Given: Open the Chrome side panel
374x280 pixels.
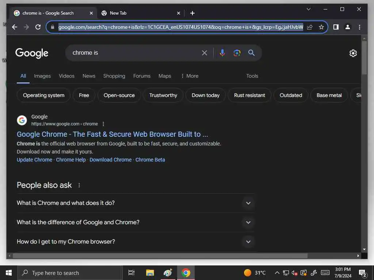Looking at the screenshot, I should pos(336,27).
